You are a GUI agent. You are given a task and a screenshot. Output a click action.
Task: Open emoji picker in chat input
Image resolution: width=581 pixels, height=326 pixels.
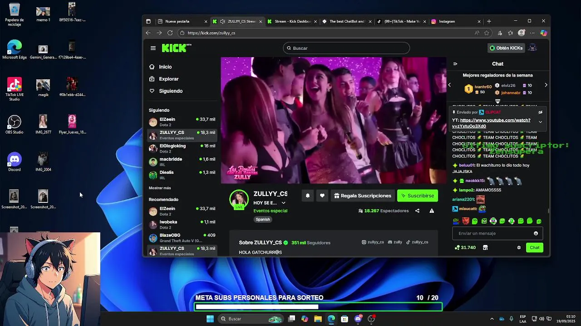536,234
